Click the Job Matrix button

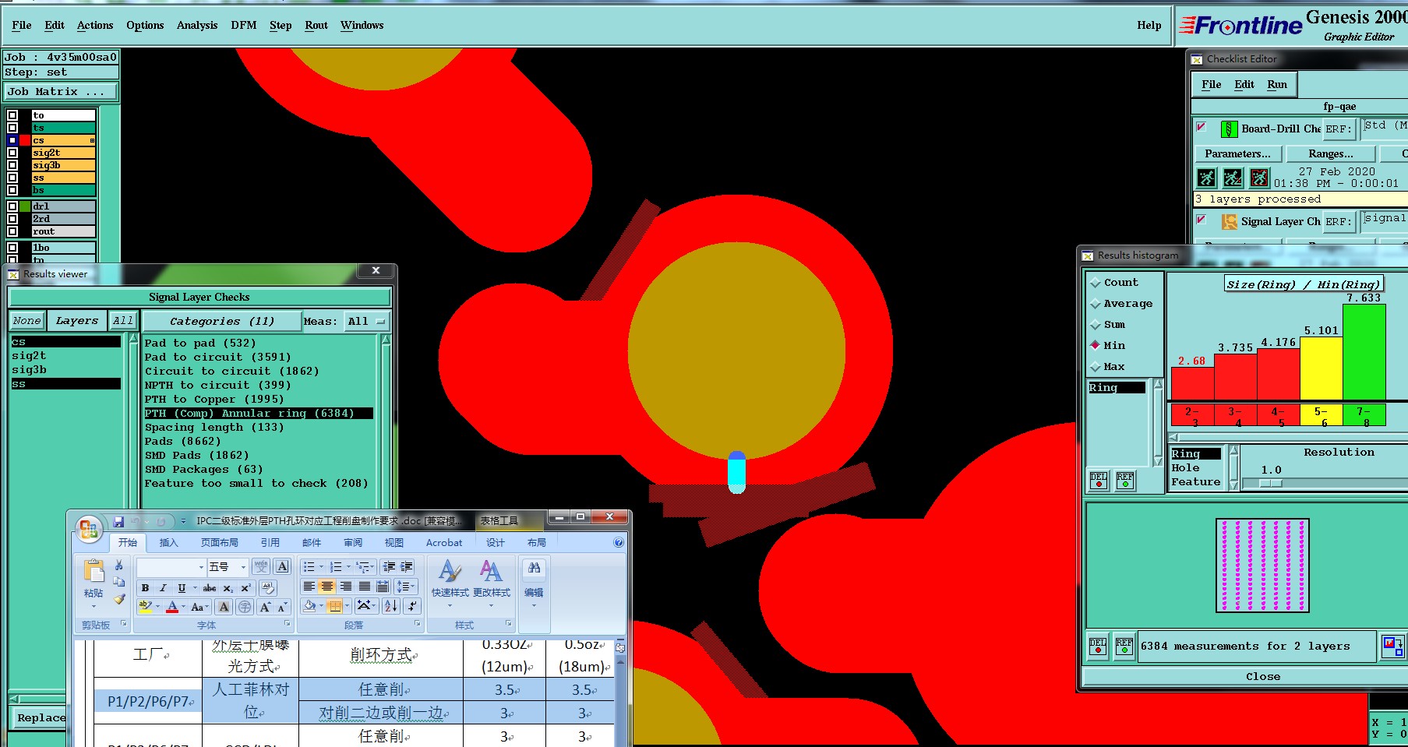[61, 91]
